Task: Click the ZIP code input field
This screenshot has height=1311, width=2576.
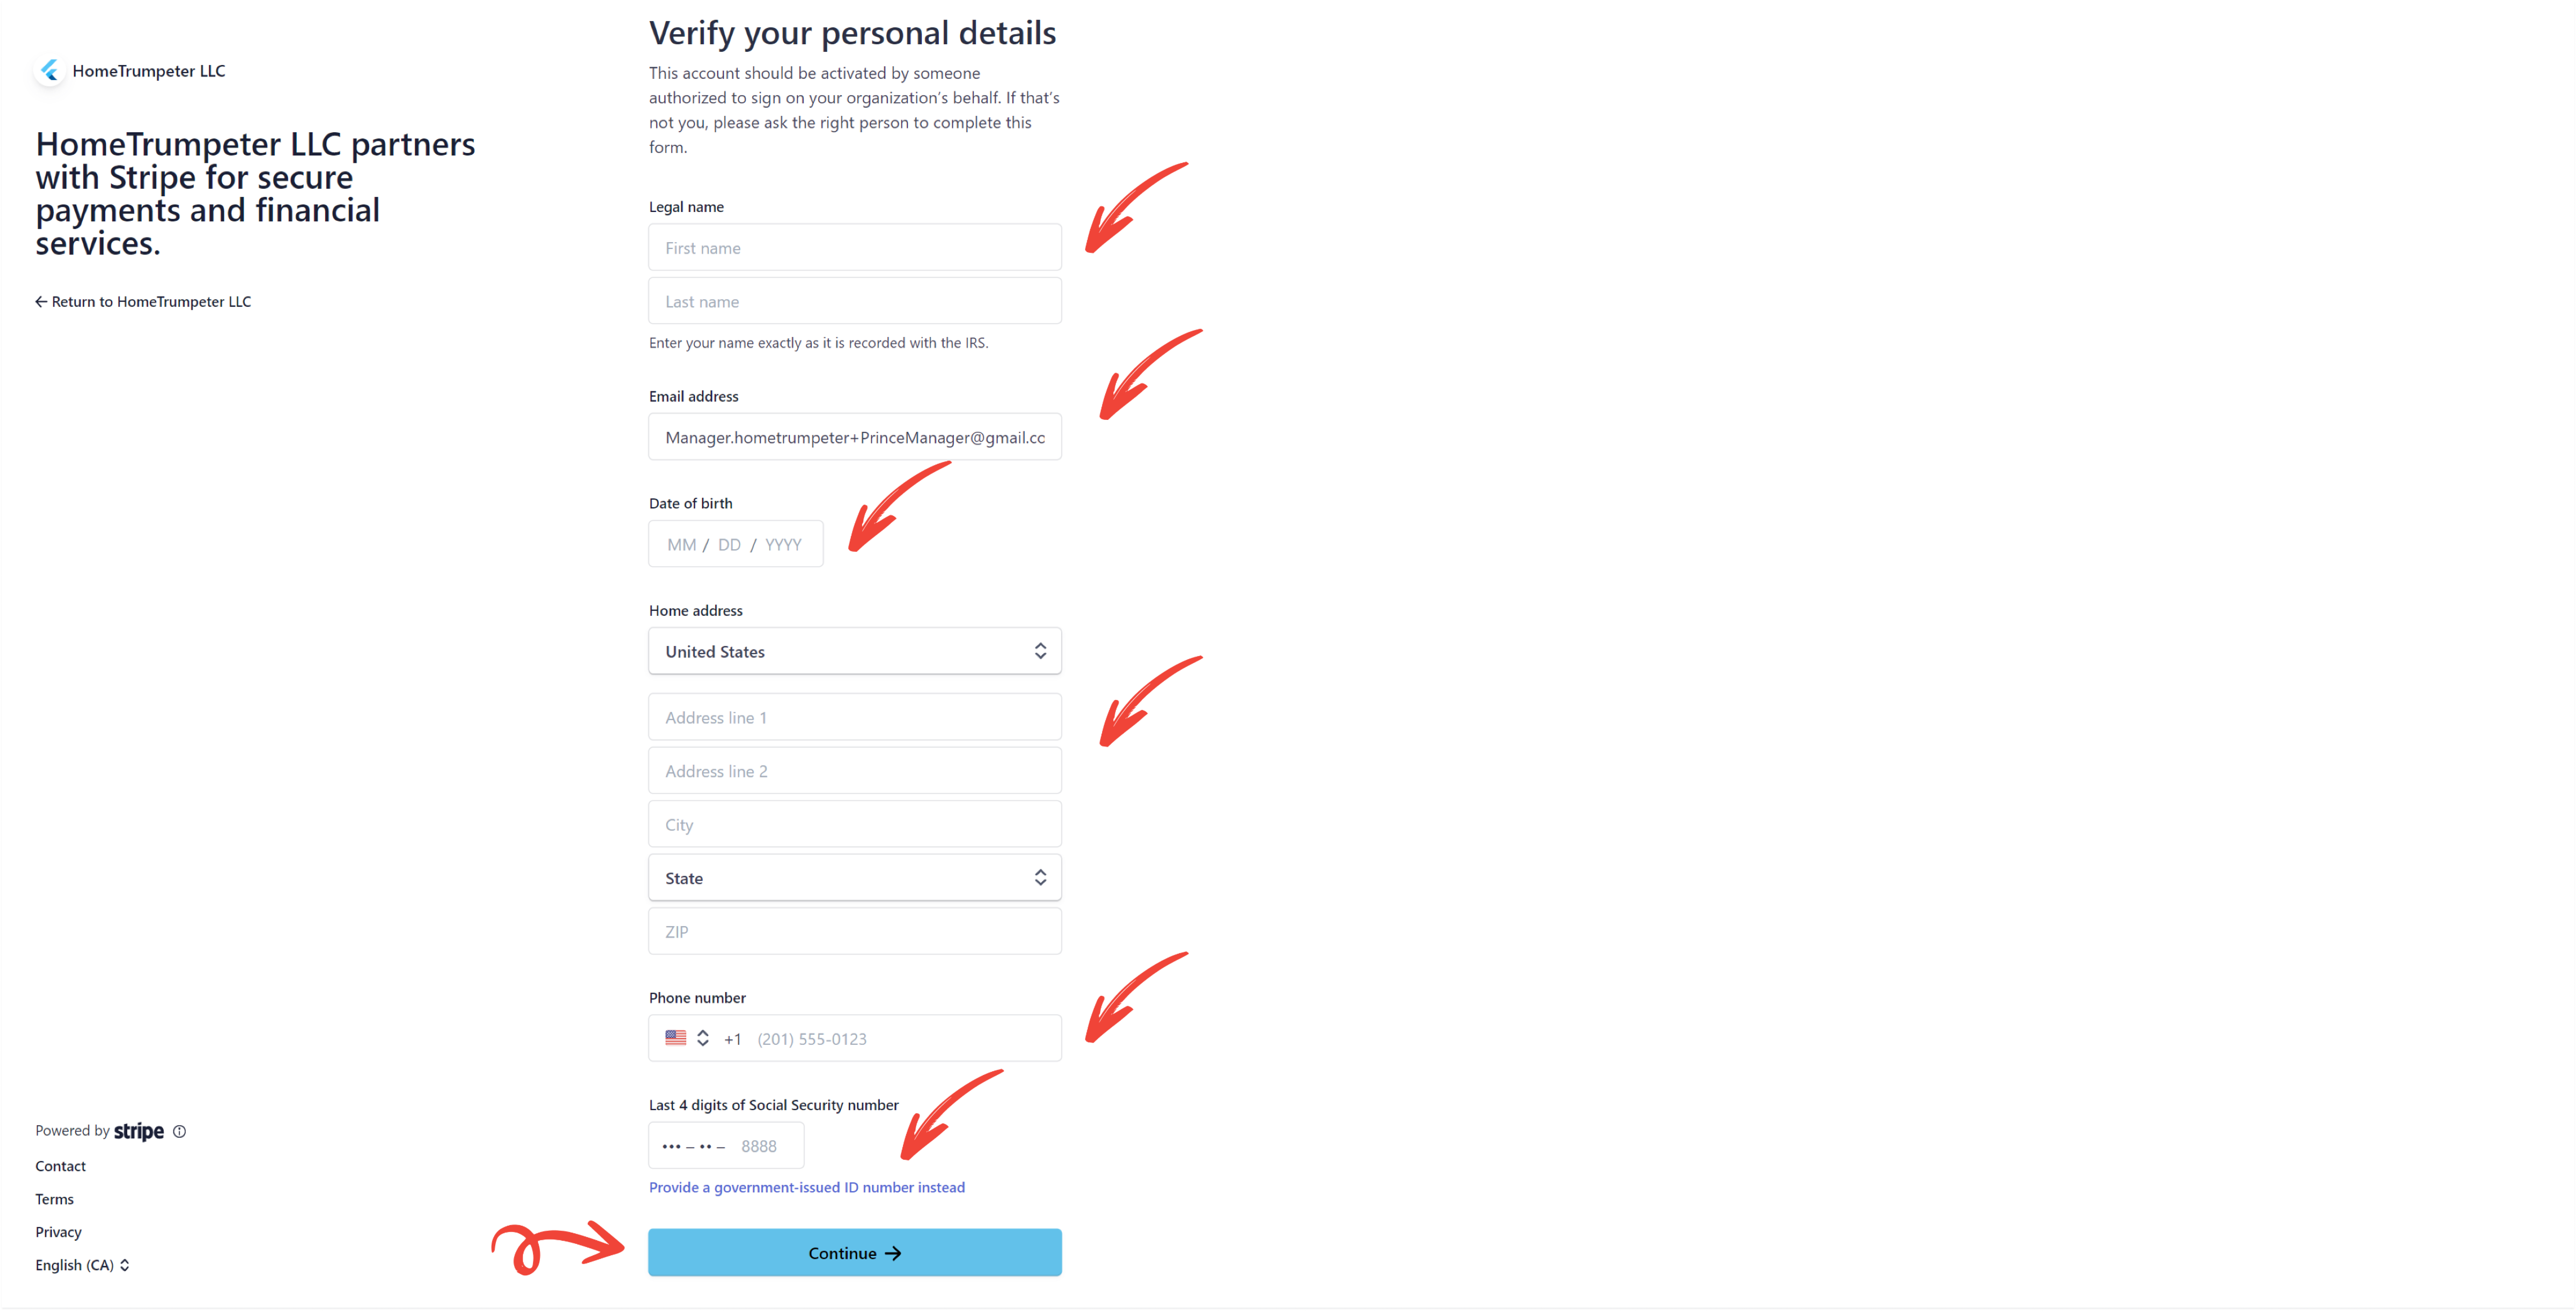Action: tap(854, 931)
